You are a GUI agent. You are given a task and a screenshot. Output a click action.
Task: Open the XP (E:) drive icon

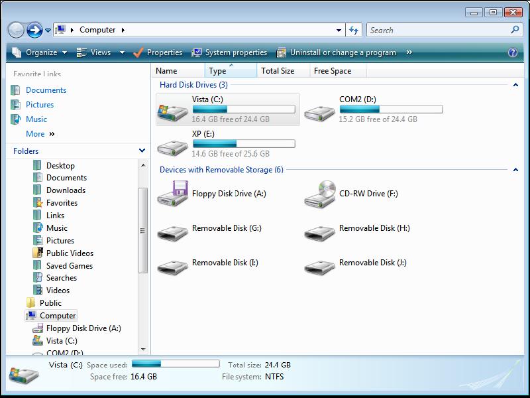point(172,147)
